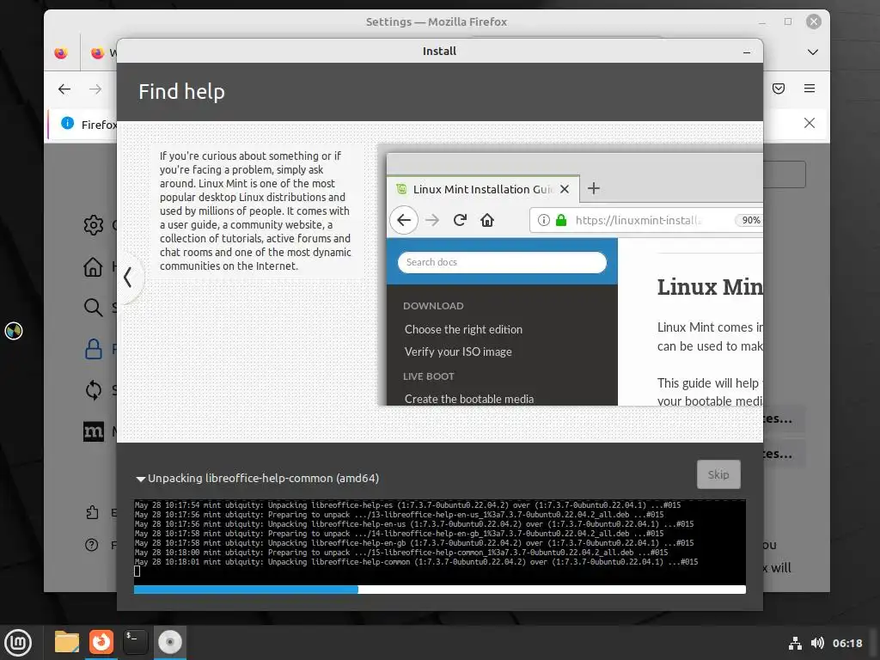The width and height of the screenshot is (880, 660).
Task: Select the first Firefox tab
Action: click(x=61, y=52)
